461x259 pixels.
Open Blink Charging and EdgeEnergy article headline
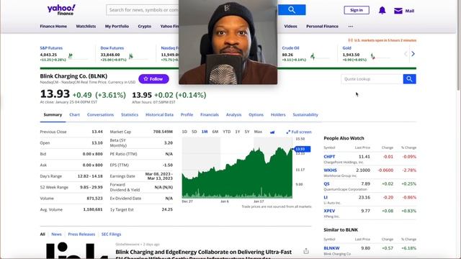(203, 254)
